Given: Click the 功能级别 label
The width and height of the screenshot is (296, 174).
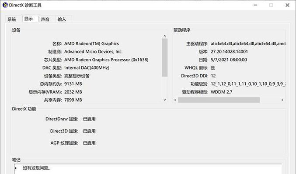Looking at the screenshot, I should click(199, 84).
